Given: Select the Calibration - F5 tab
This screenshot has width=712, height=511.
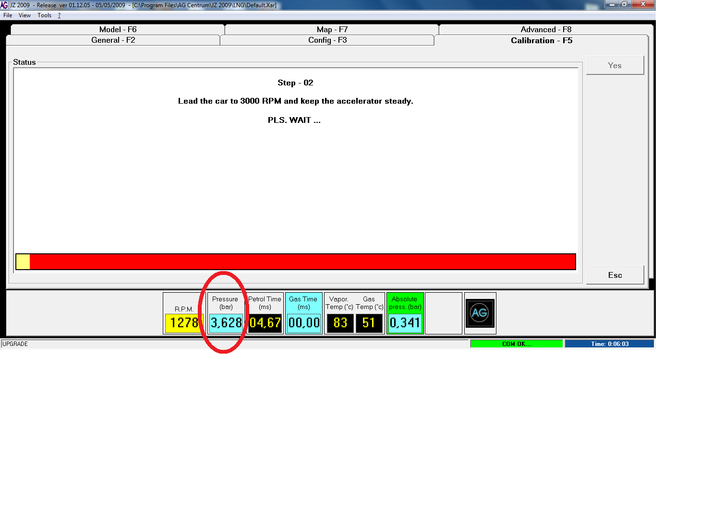Looking at the screenshot, I should (x=541, y=41).
